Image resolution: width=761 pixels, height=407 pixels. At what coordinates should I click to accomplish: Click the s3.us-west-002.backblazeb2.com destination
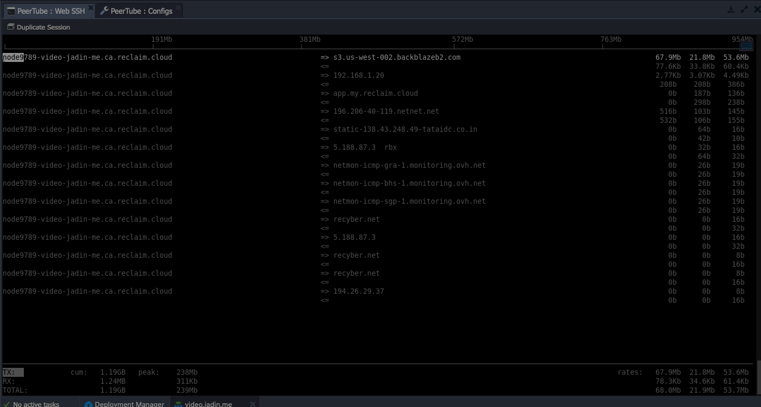point(397,57)
